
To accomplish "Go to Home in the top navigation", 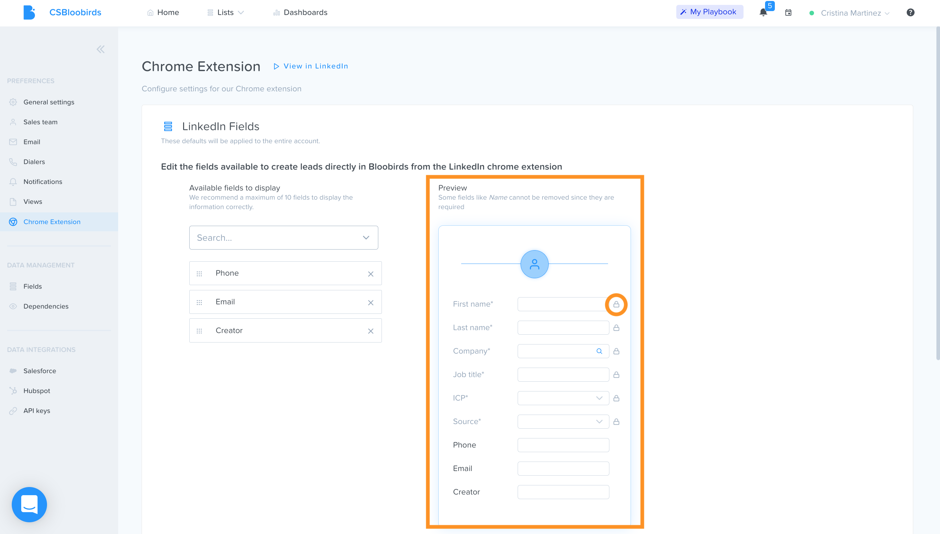I will (x=163, y=12).
